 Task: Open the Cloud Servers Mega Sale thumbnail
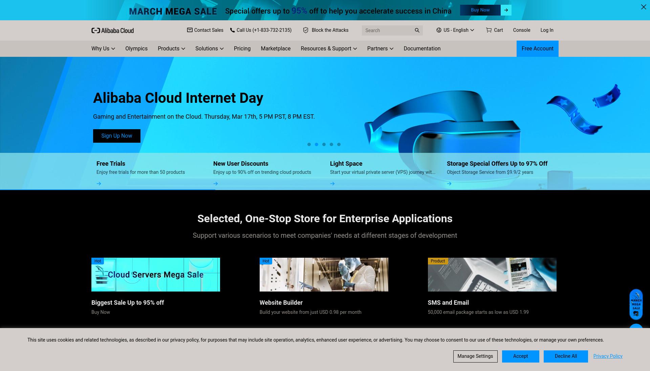coord(156,275)
